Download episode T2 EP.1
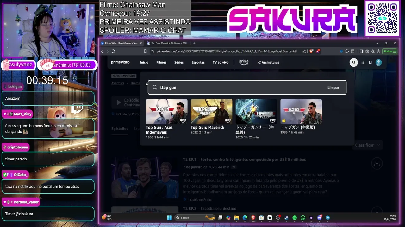This screenshot has width=405, height=227. 377,164
